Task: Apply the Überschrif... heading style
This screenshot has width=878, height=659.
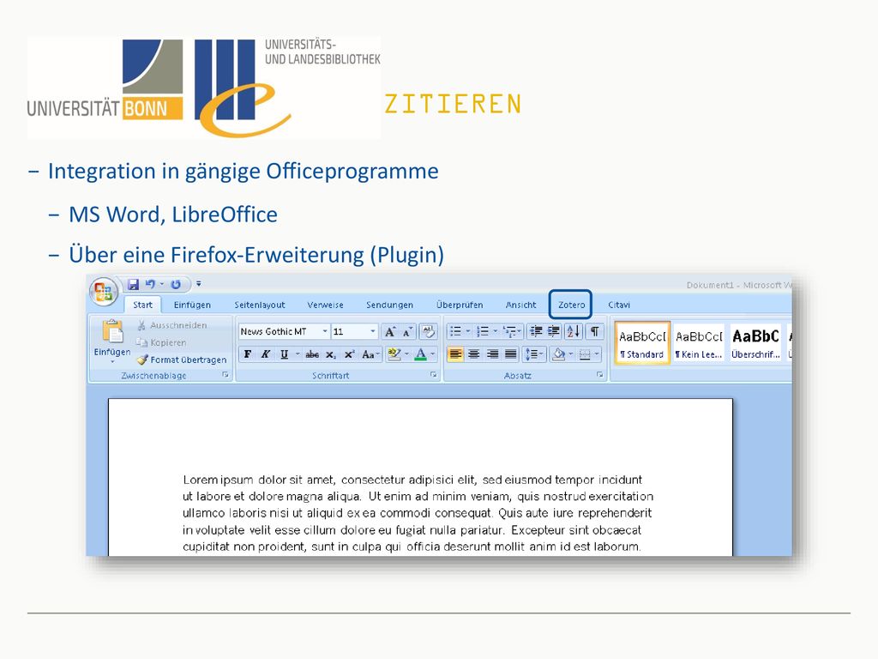Action: pos(756,343)
